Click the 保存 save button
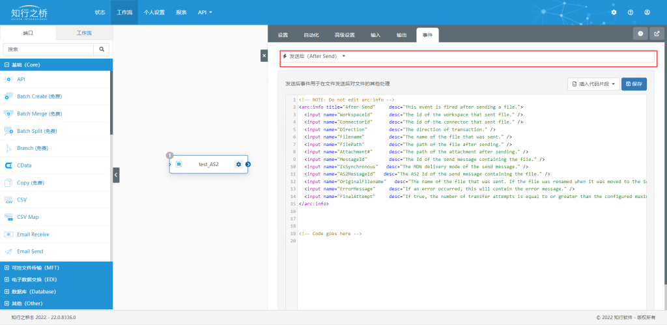Screen dimensions: 667x325 coord(634,84)
